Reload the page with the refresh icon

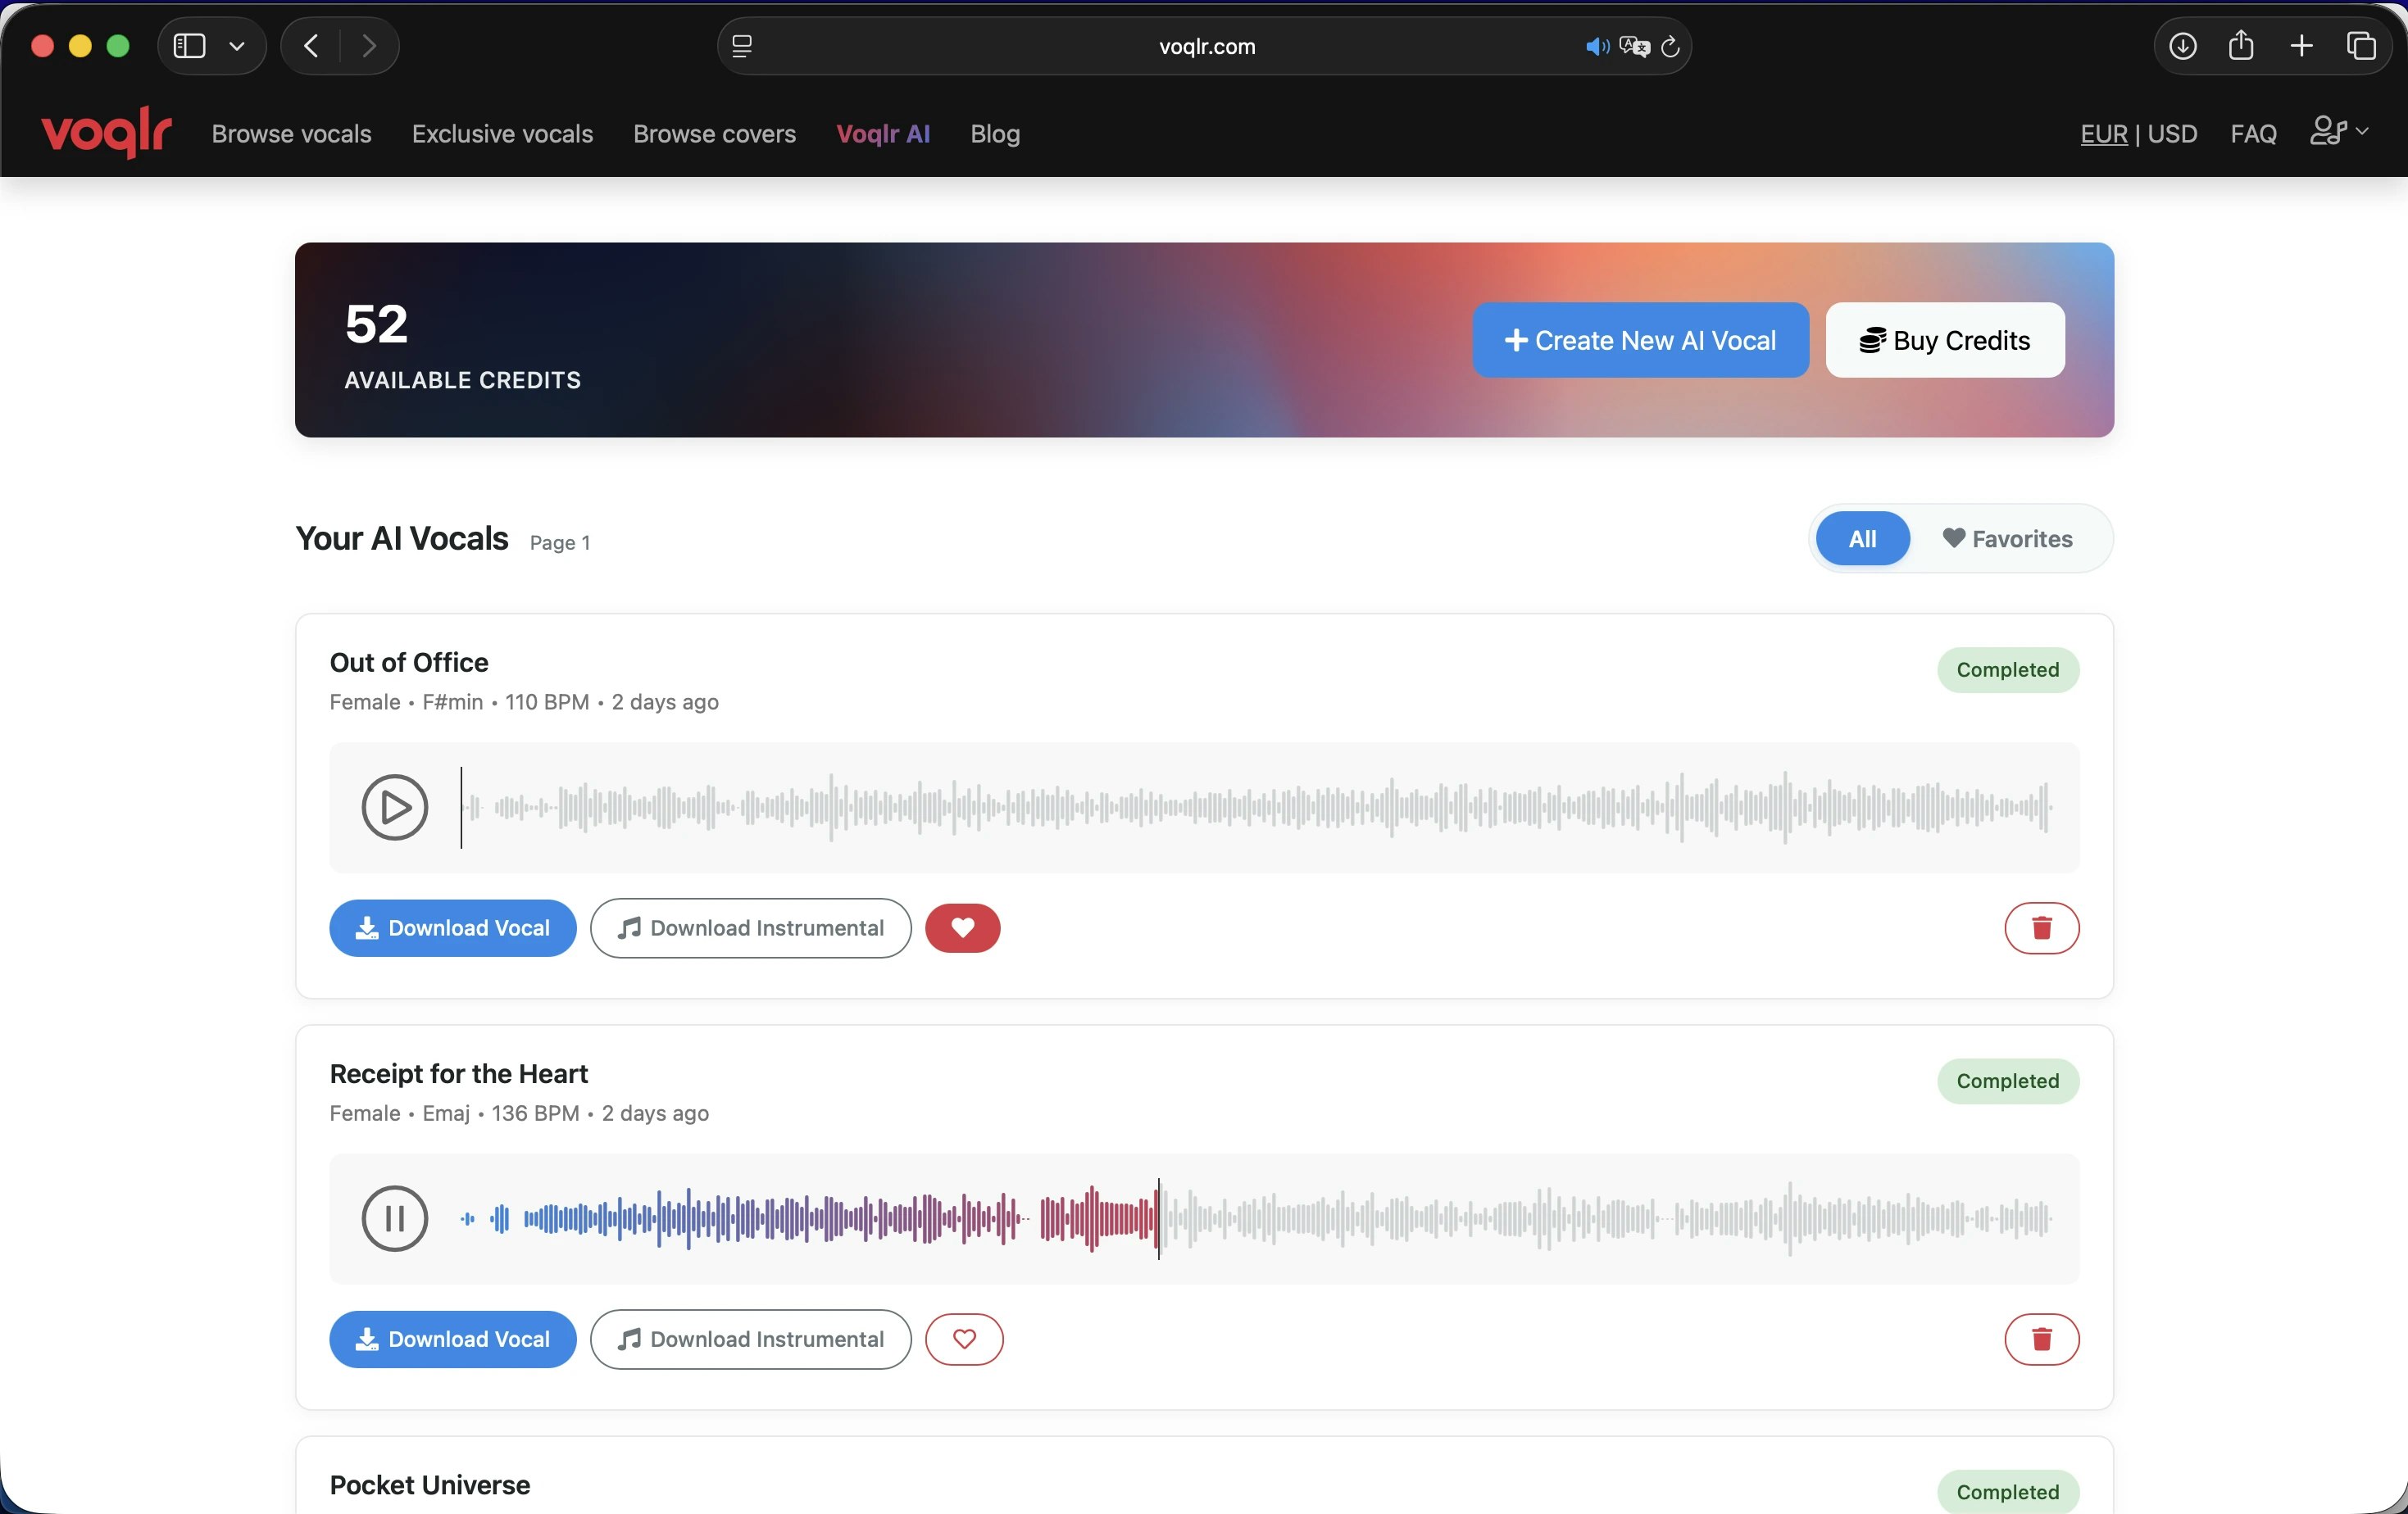click(1670, 46)
